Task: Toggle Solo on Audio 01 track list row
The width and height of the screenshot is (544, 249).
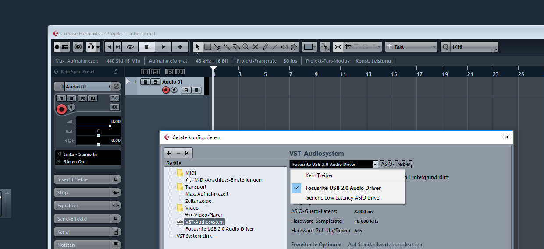Action: [x=155, y=82]
